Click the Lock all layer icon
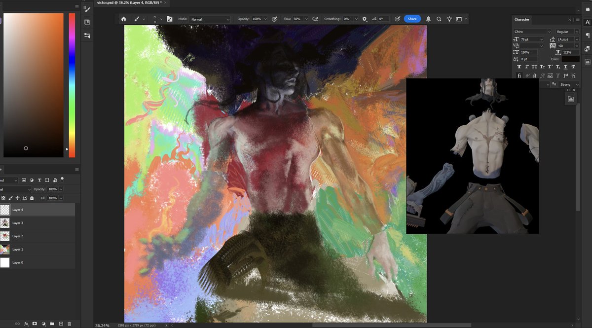This screenshot has height=328, width=592. click(x=32, y=198)
